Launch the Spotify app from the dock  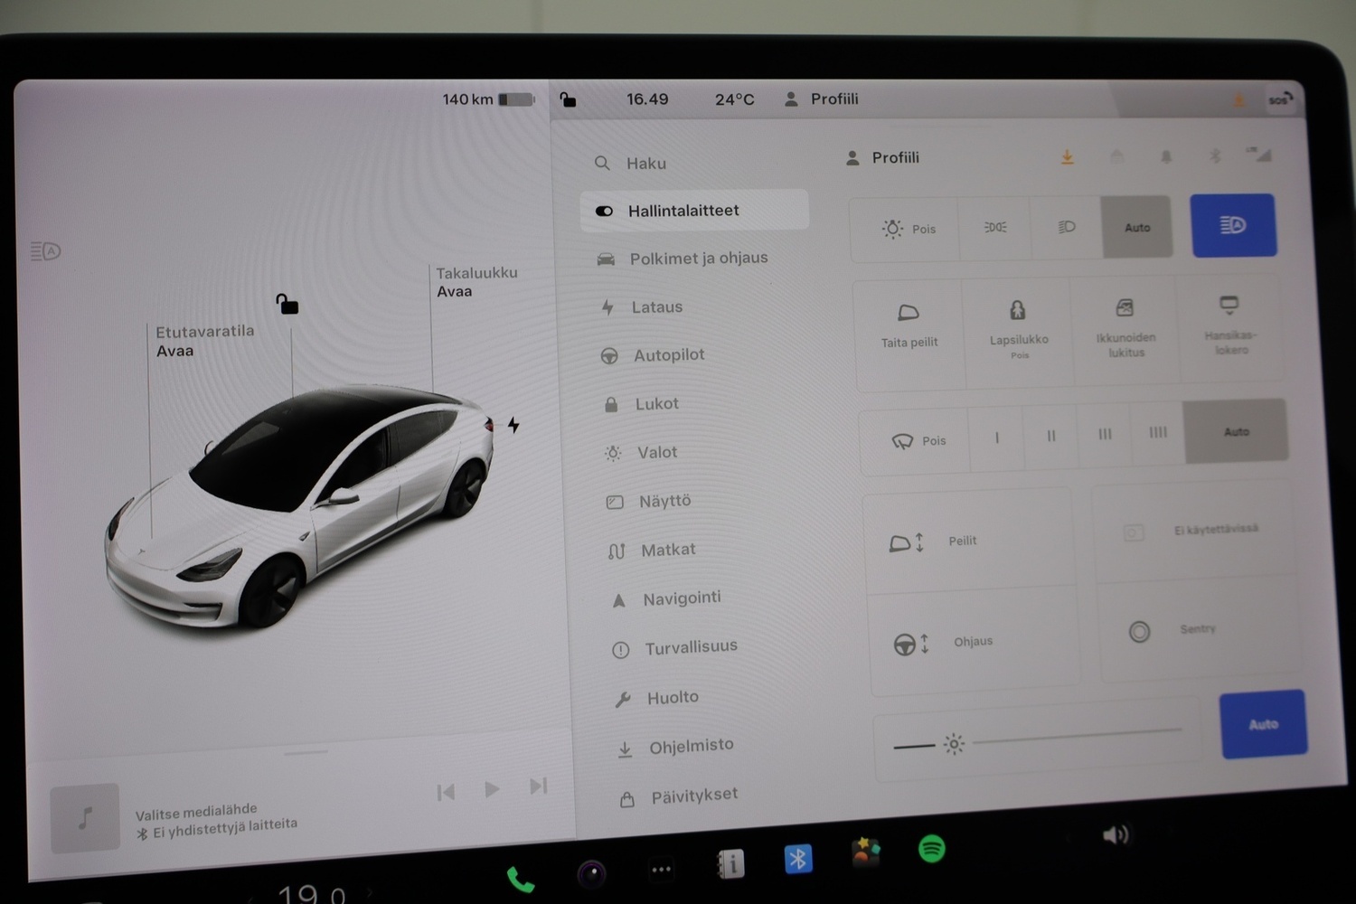coord(931,849)
